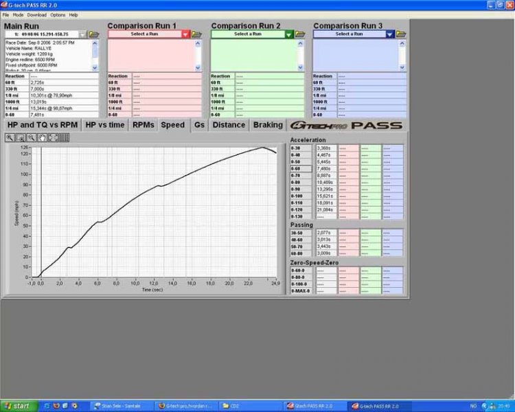Select the zoom to region tool
515x412 pixels.
[21, 138]
